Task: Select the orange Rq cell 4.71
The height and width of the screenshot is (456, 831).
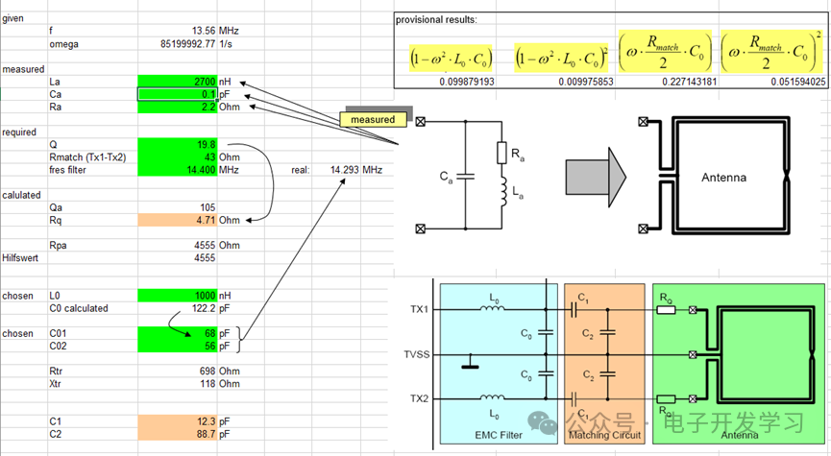Action: (178, 220)
